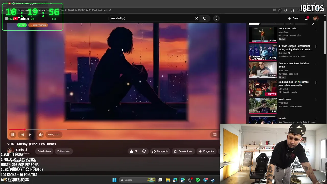Viewport: 327px width, 184px height.
Task: Open options for merikrisma video
Action: (316, 100)
